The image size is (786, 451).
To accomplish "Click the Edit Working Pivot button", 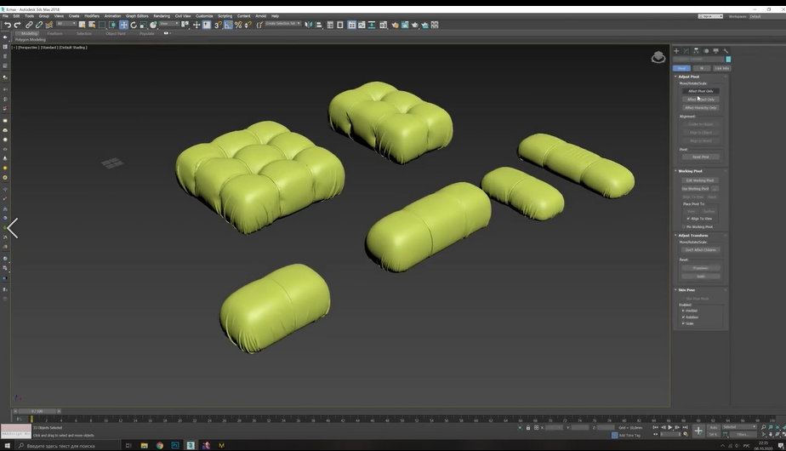I will [x=700, y=180].
